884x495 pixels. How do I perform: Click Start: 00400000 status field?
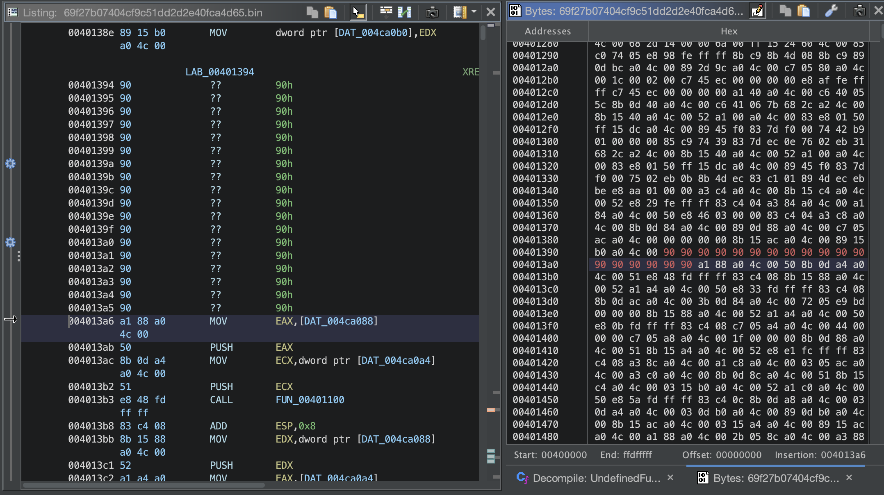[x=550, y=455]
